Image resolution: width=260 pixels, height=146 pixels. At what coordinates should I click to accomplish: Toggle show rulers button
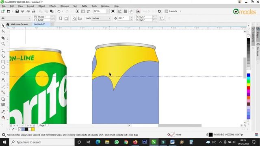coord(120,11)
